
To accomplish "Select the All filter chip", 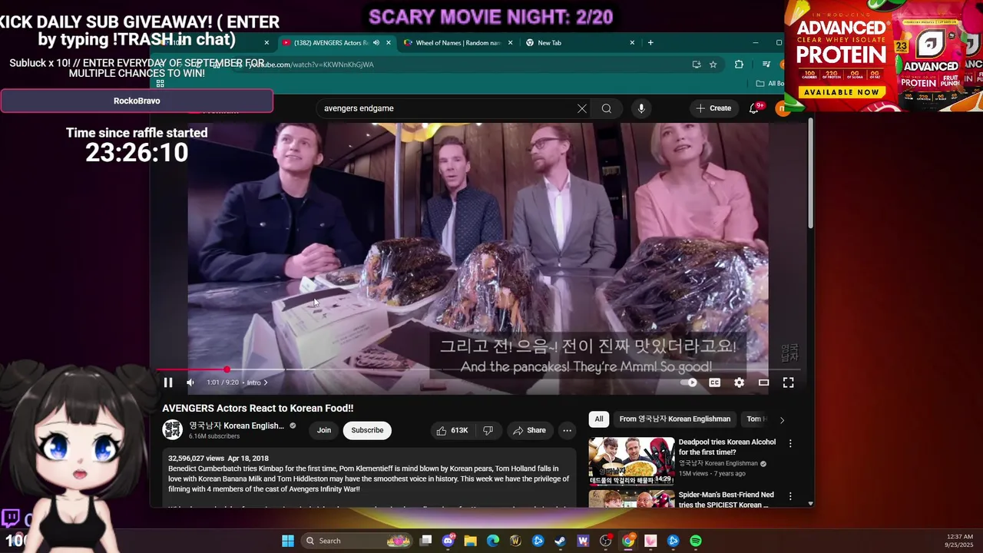I will coord(599,419).
